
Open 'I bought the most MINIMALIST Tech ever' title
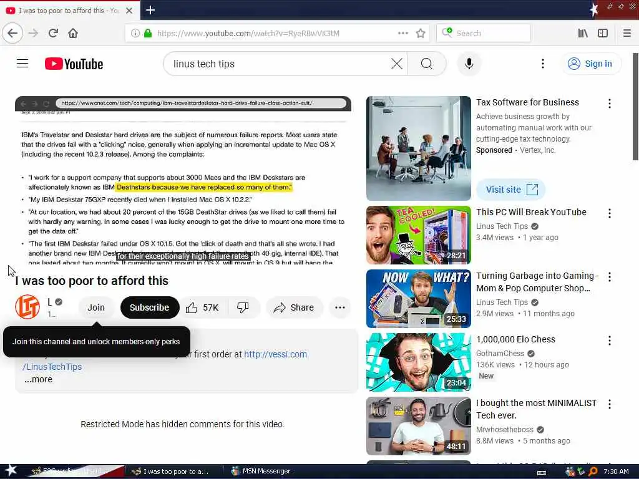click(x=536, y=409)
